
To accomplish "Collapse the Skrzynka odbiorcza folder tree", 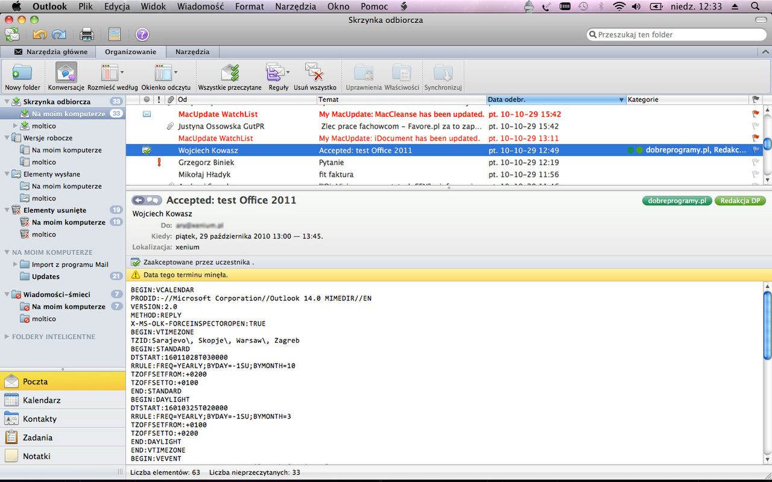I will tap(7, 102).
